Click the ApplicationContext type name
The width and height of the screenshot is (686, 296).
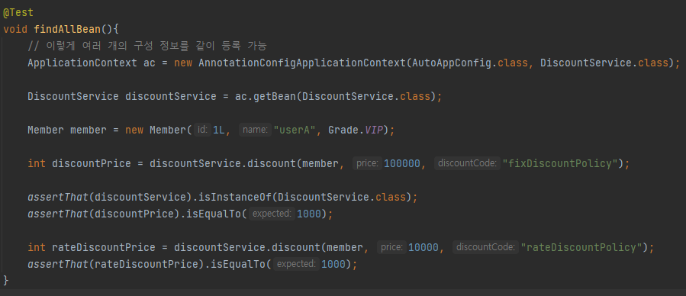coord(82,63)
